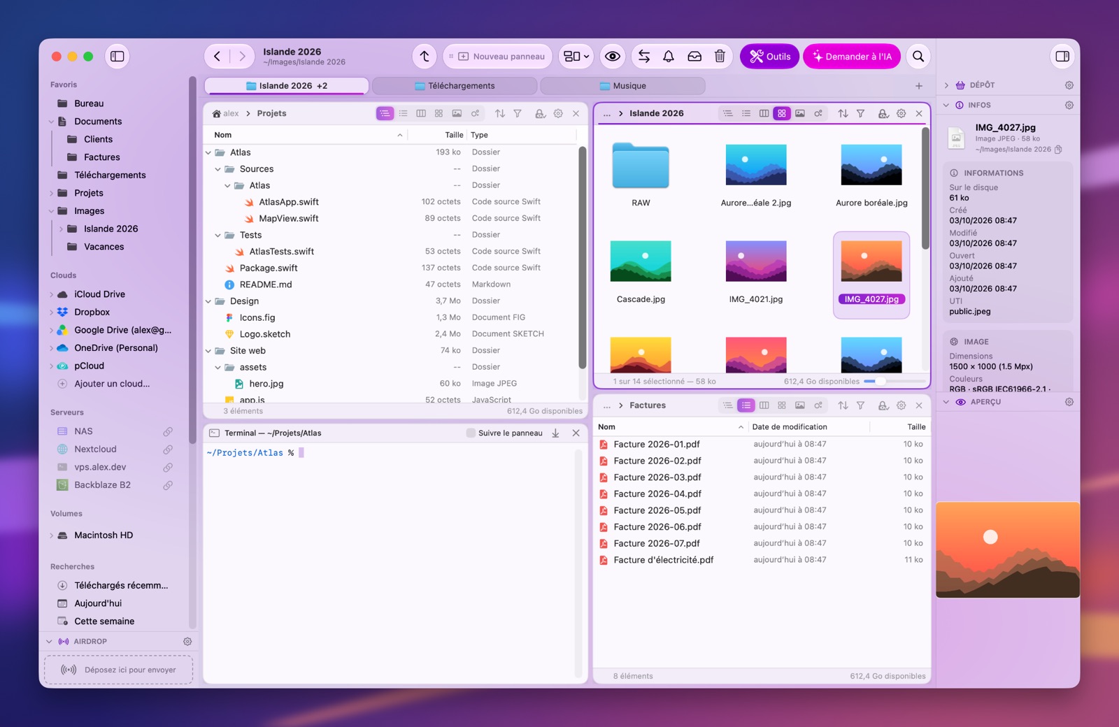
Task: Click Demander à l'IA
Action: [852, 57]
